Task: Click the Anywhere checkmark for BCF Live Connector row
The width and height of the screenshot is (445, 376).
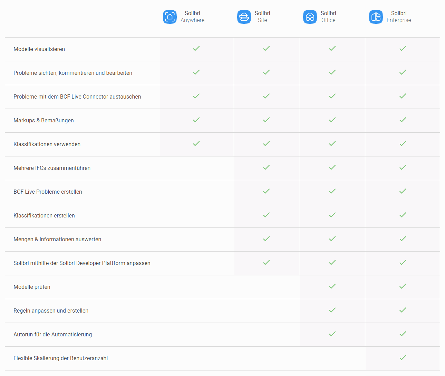Action: [196, 96]
